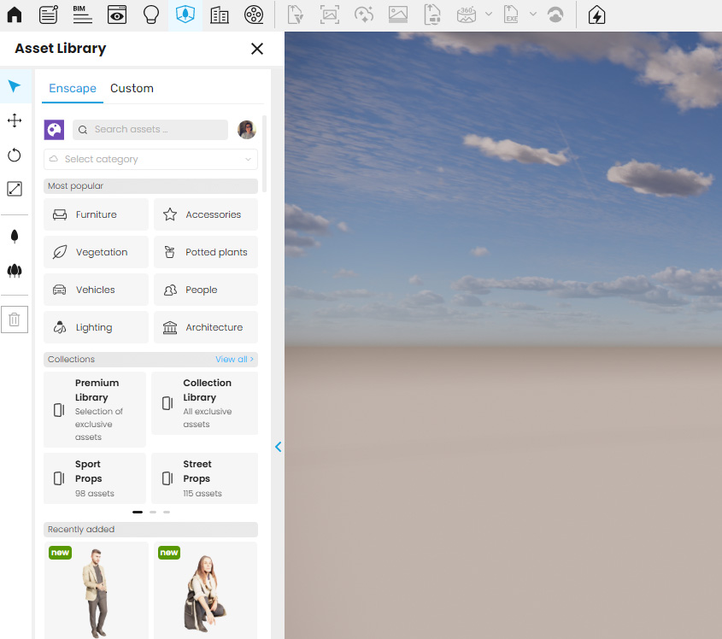Open the Potted plants category

tap(206, 252)
